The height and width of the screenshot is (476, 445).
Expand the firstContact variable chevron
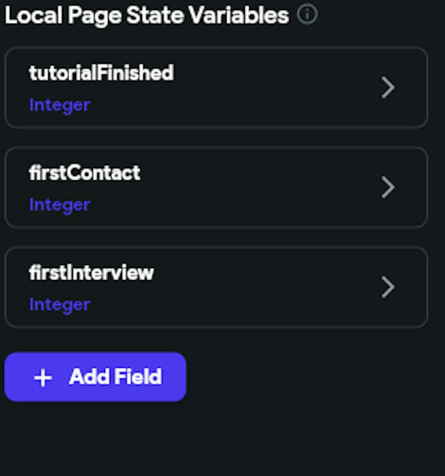pos(388,187)
